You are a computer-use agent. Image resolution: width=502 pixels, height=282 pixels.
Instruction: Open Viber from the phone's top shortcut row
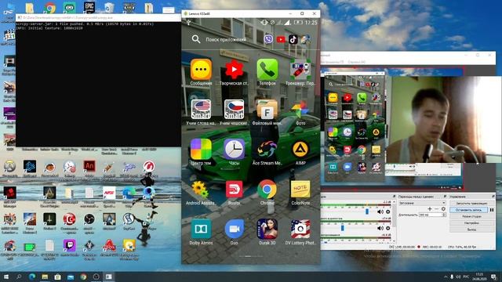point(268,39)
